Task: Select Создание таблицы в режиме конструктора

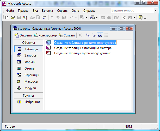Action: tap(85, 43)
